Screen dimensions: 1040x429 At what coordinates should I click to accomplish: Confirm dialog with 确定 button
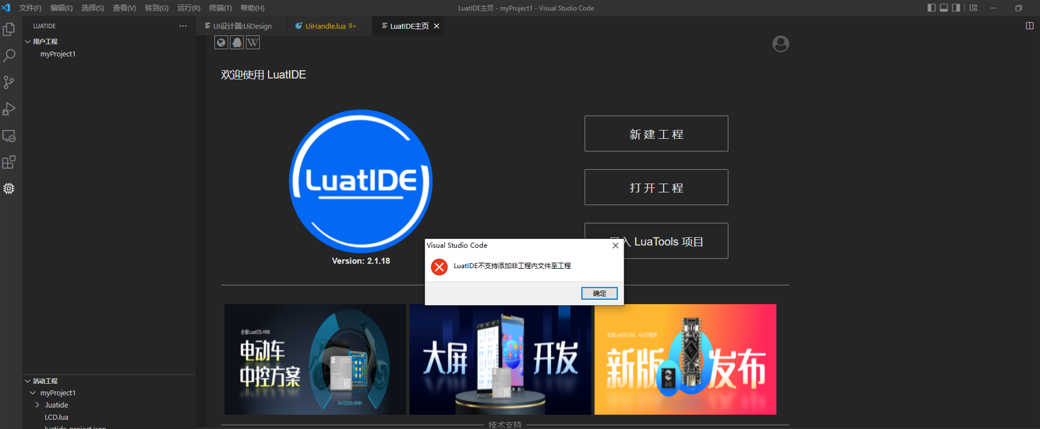(599, 293)
